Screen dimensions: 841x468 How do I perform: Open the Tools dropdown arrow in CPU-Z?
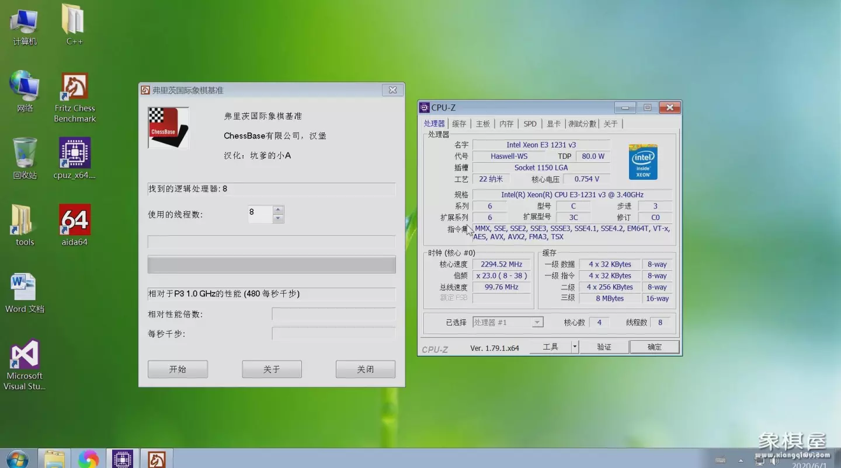[575, 347]
